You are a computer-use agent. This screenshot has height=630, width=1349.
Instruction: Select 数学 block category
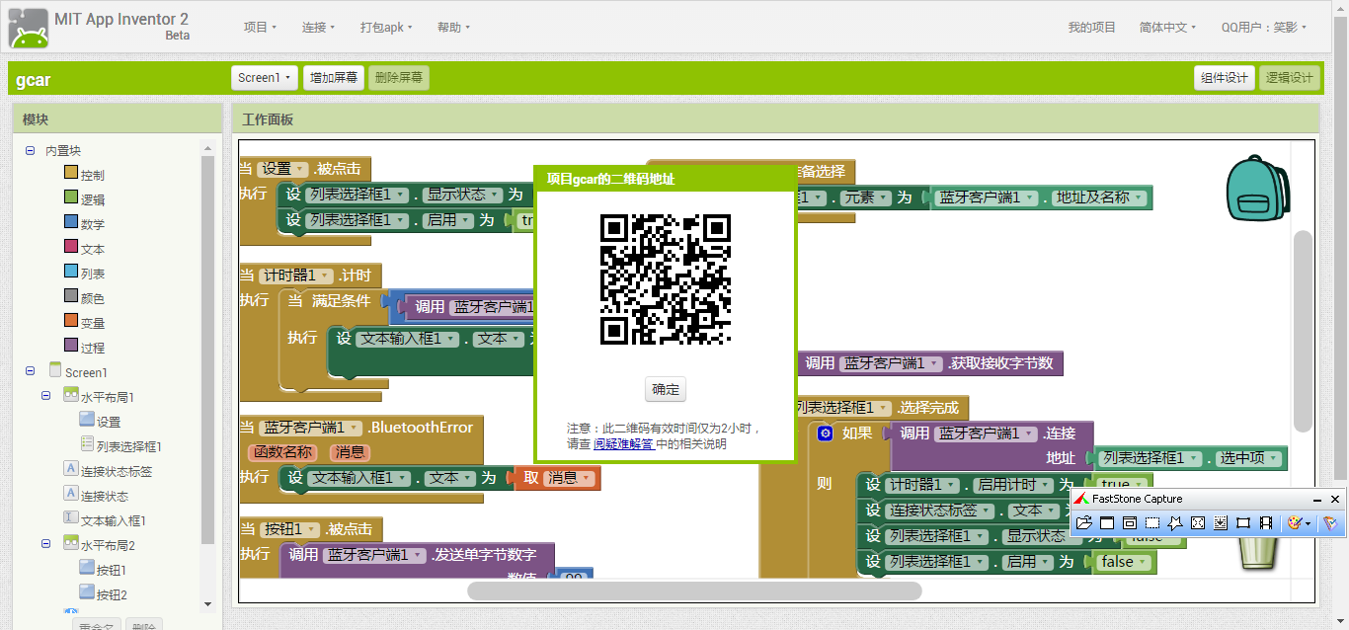coord(83,223)
